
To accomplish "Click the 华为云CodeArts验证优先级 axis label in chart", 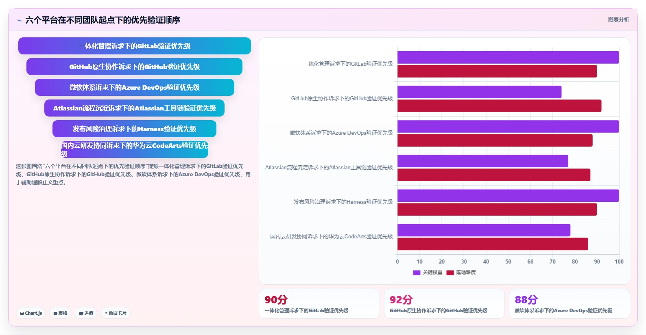I will point(332,236).
